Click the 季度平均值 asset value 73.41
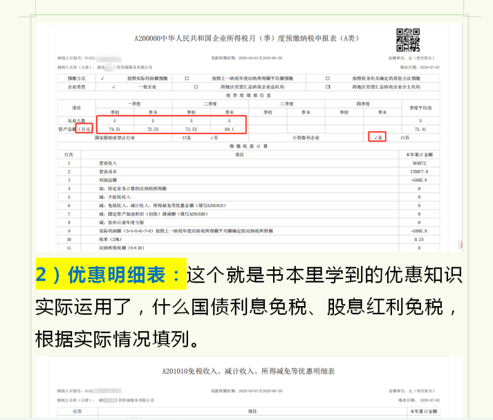 point(420,129)
